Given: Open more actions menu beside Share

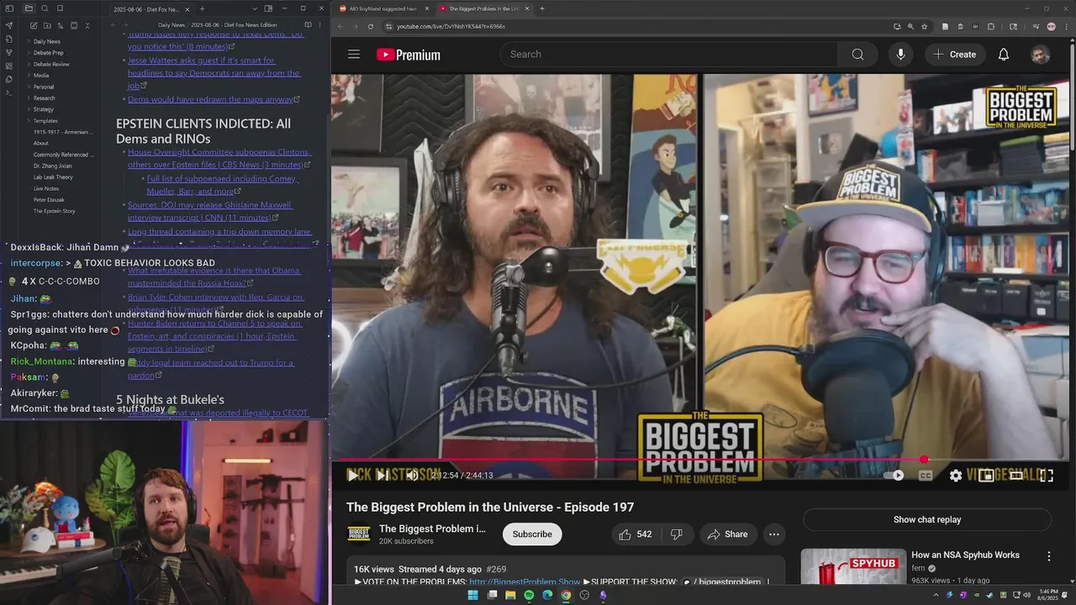Looking at the screenshot, I should (x=774, y=534).
